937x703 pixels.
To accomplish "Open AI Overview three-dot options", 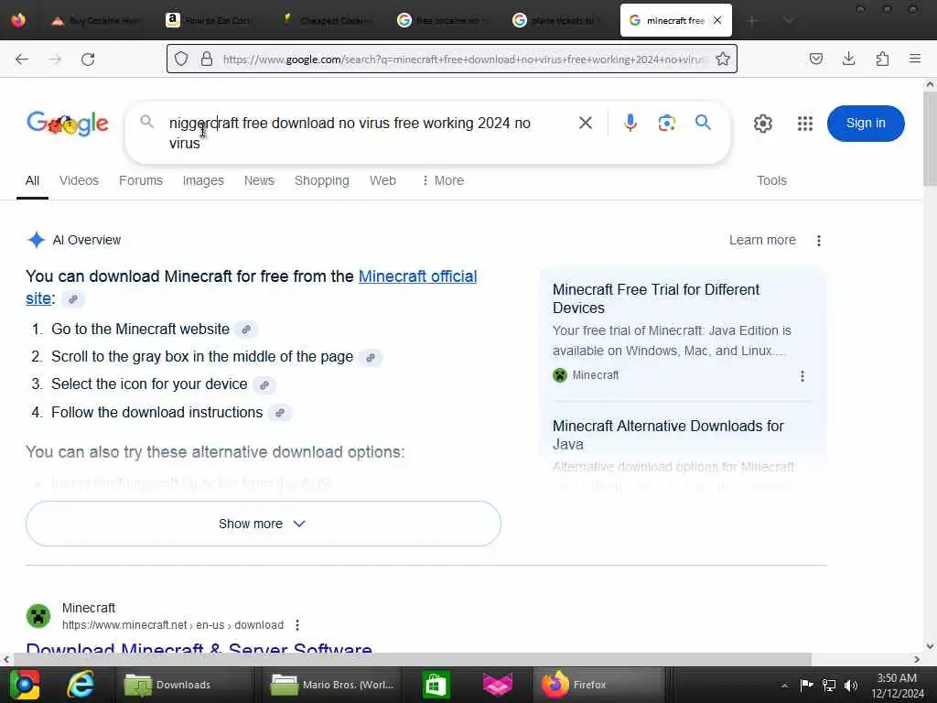I will click(819, 241).
